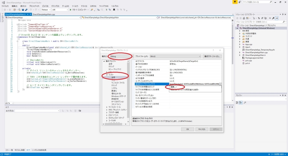Image resolution: width=288 pixels, height=156 pixels.
Task: Open the ビルド(B) menu
Action: pyautogui.click(x=45, y=6)
